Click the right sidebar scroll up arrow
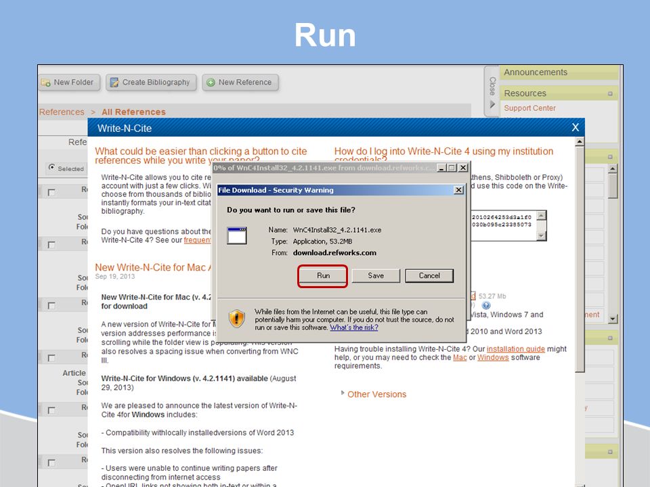The height and width of the screenshot is (487, 650). coord(613,168)
